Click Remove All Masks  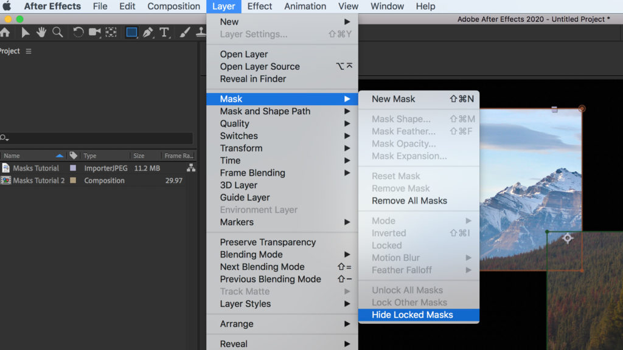click(409, 201)
